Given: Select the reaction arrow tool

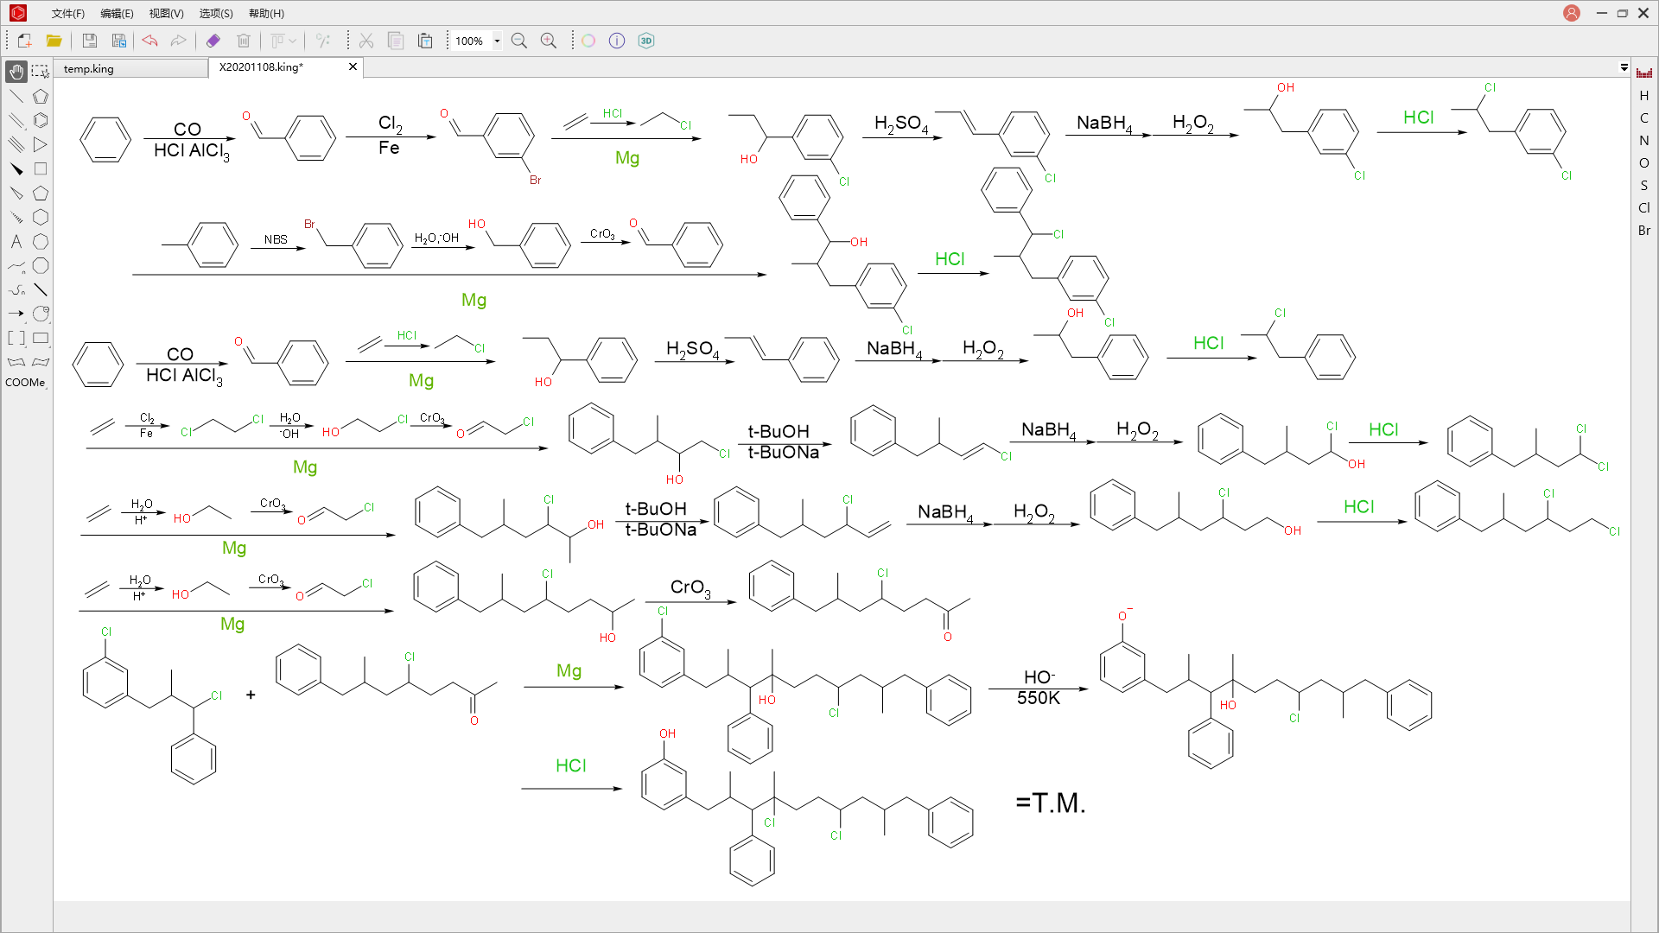Looking at the screenshot, I should coord(16,314).
